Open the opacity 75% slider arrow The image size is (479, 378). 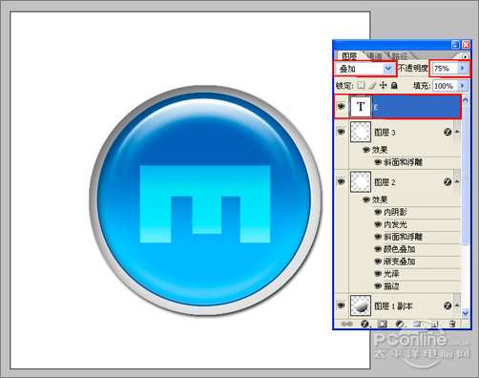click(x=462, y=68)
